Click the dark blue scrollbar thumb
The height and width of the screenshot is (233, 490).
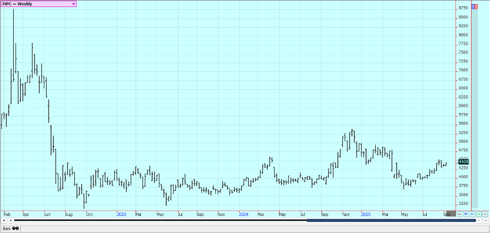point(391,220)
